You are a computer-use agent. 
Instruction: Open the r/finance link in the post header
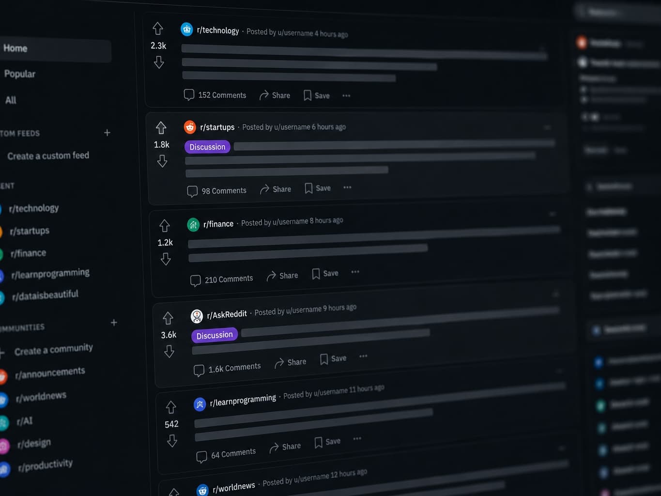pos(218,224)
